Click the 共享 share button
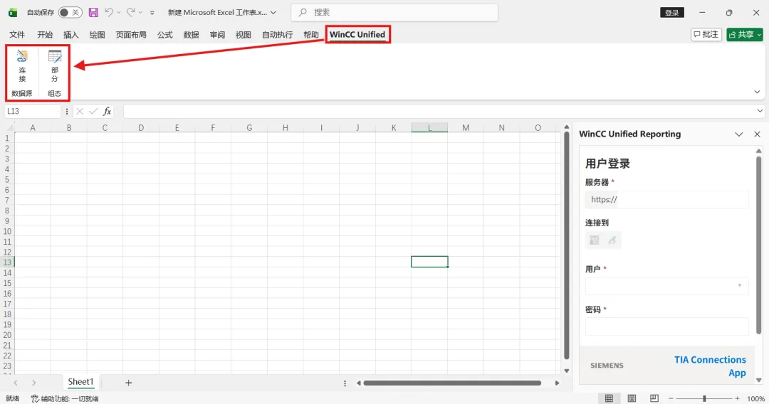Screen dimensions: 769x404 pos(745,34)
